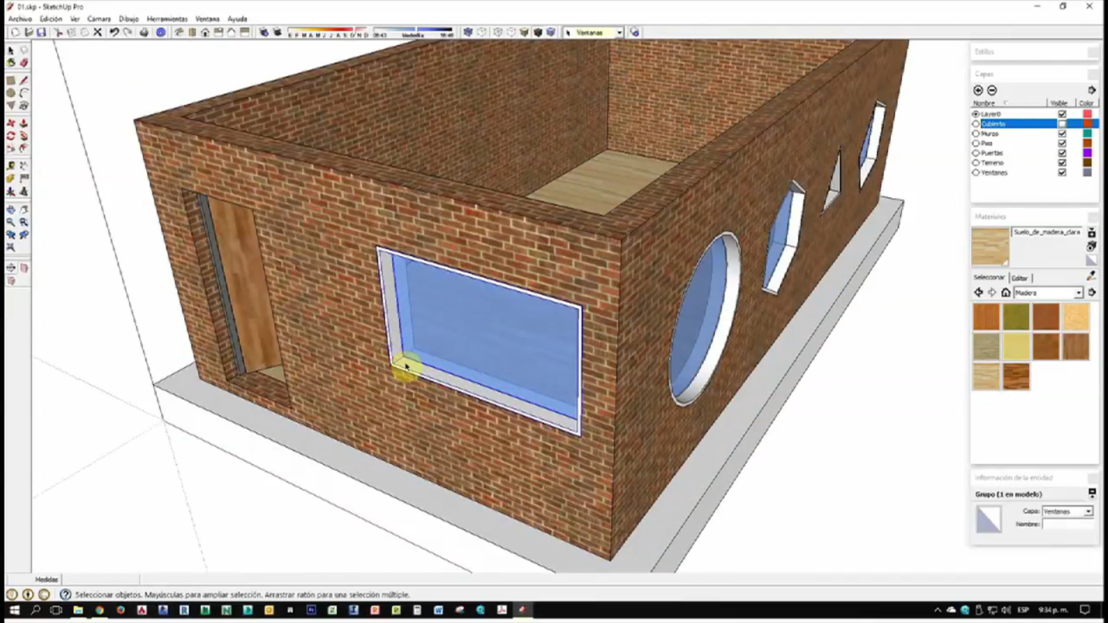Image resolution: width=1108 pixels, height=623 pixels.
Task: Open the Cámara menu
Action: coord(99,19)
